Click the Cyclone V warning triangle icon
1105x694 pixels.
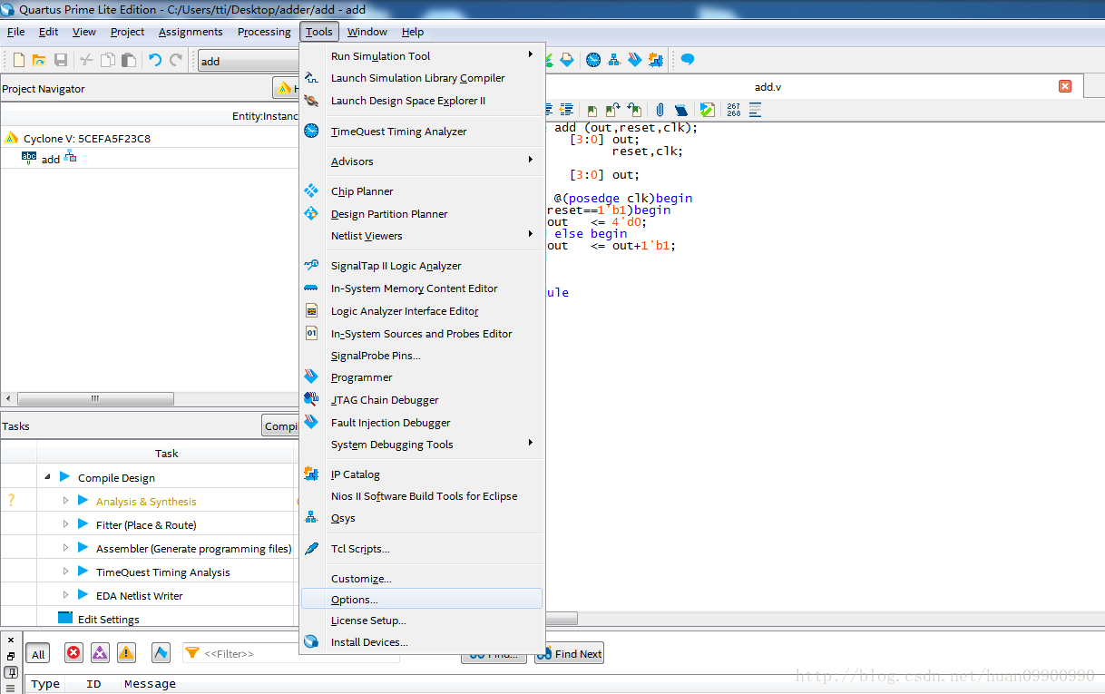[11, 138]
